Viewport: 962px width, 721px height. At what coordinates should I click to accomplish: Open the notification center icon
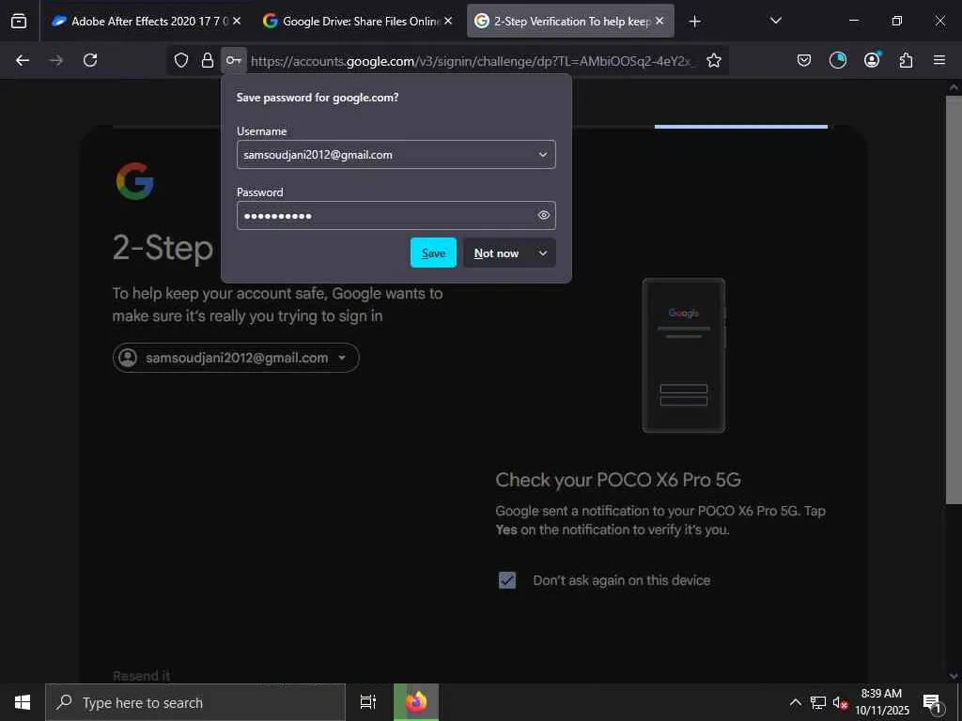point(933,702)
